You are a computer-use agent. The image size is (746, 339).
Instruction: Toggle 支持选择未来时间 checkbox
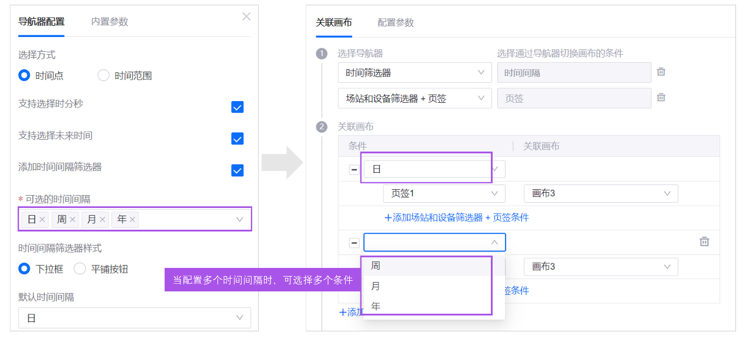237,139
